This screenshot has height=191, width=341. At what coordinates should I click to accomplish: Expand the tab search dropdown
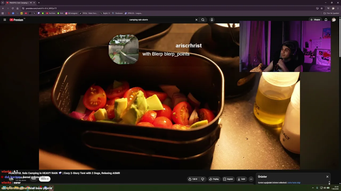pyautogui.click(x=3, y=3)
